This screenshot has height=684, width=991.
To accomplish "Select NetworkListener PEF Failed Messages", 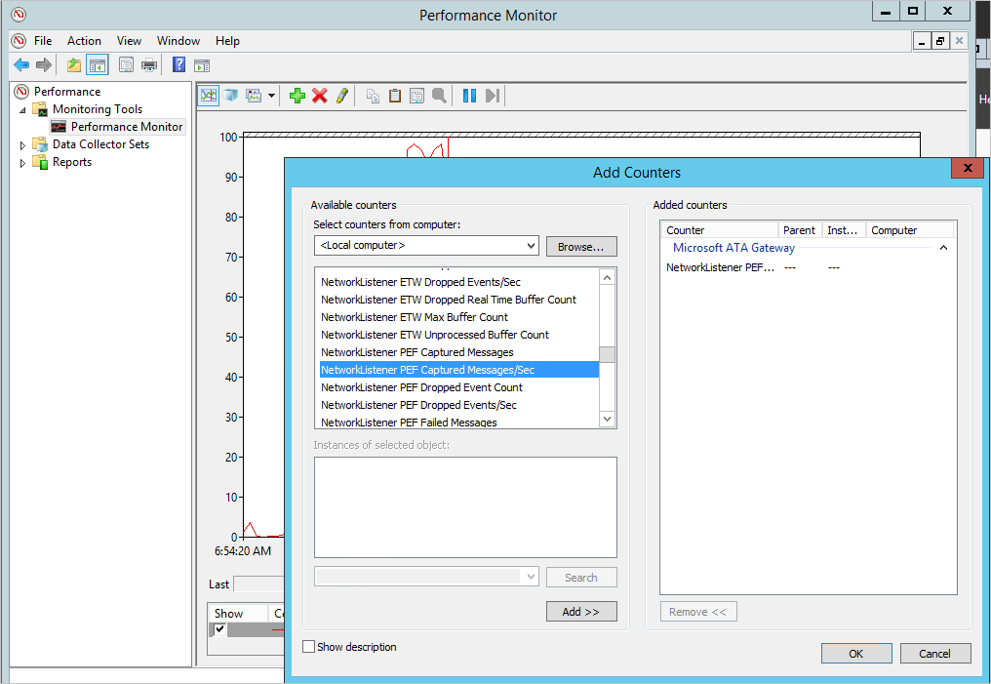I will 459,422.
